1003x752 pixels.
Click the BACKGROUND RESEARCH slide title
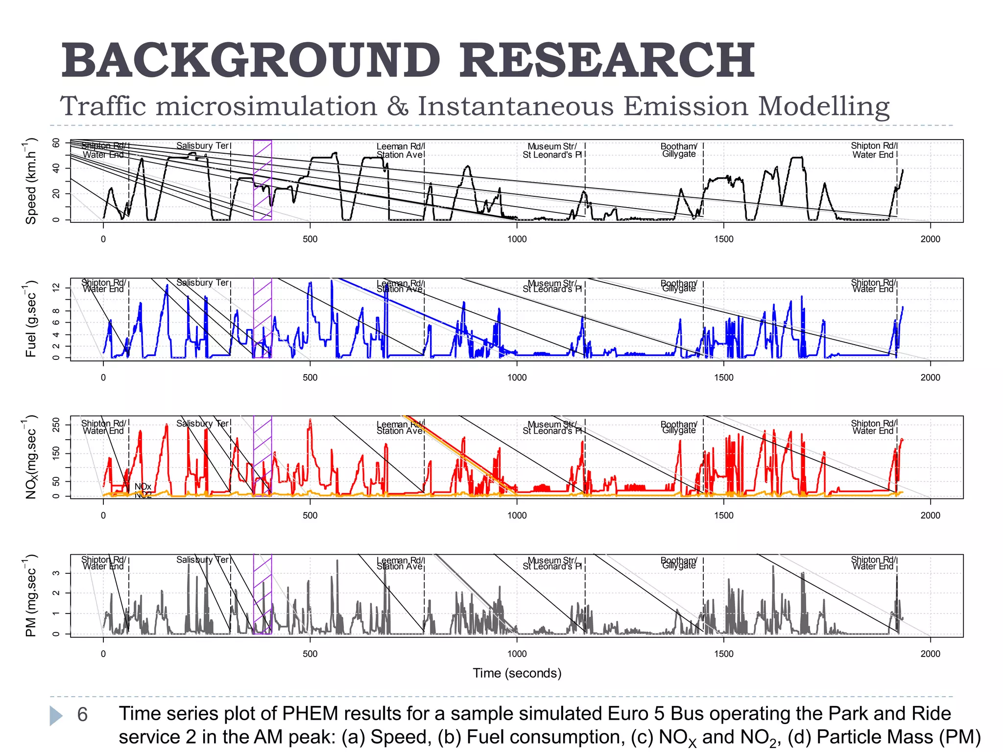pyautogui.click(x=408, y=60)
